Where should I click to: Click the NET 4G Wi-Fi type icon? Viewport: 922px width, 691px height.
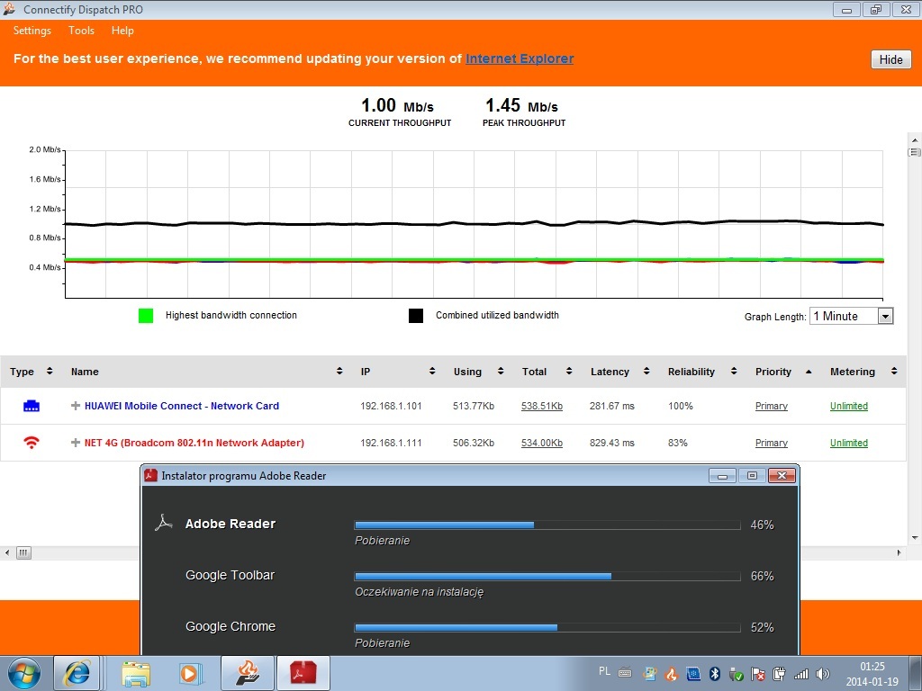[x=32, y=443]
